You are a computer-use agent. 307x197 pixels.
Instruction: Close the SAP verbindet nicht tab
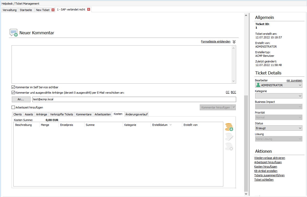pyautogui.click(x=89, y=9)
